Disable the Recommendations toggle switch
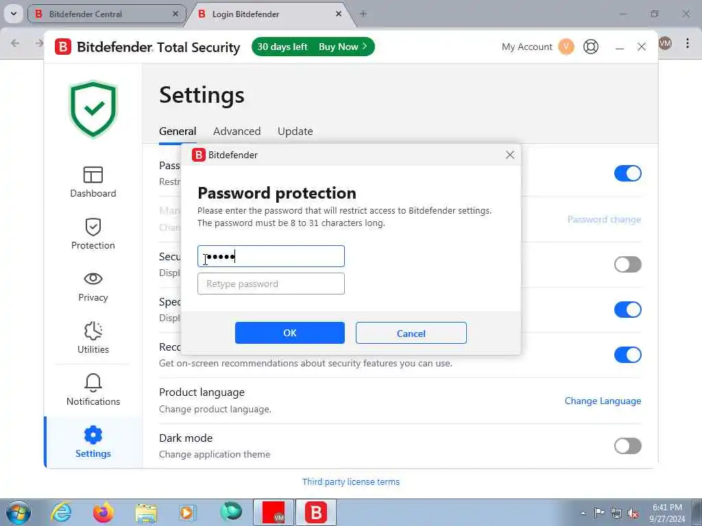The width and height of the screenshot is (702, 526). click(x=628, y=355)
